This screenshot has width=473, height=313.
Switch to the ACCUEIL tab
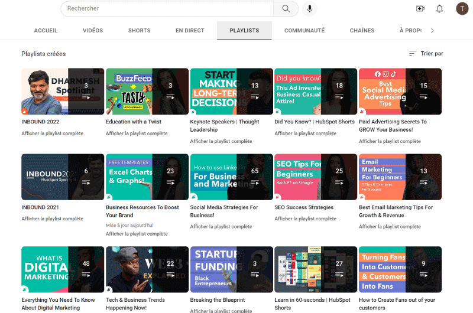46,31
